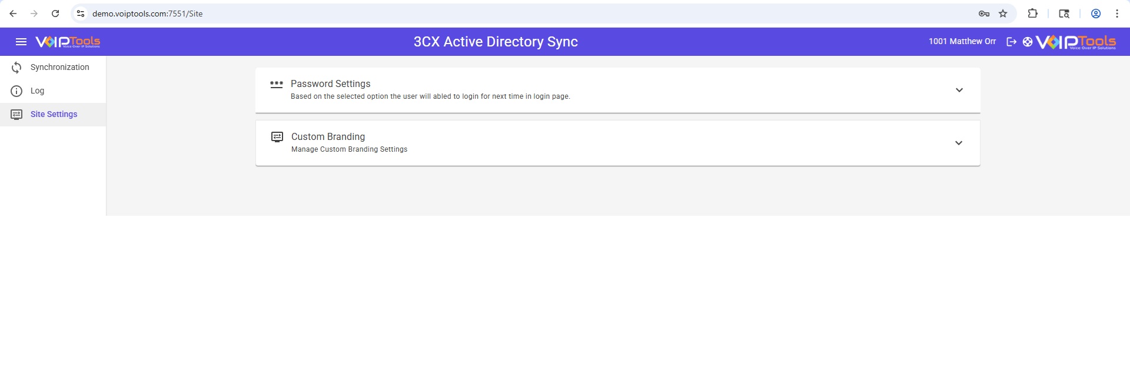This screenshot has height=381, width=1130.
Task: Select the Site Settings menu item
Action: [x=54, y=114]
